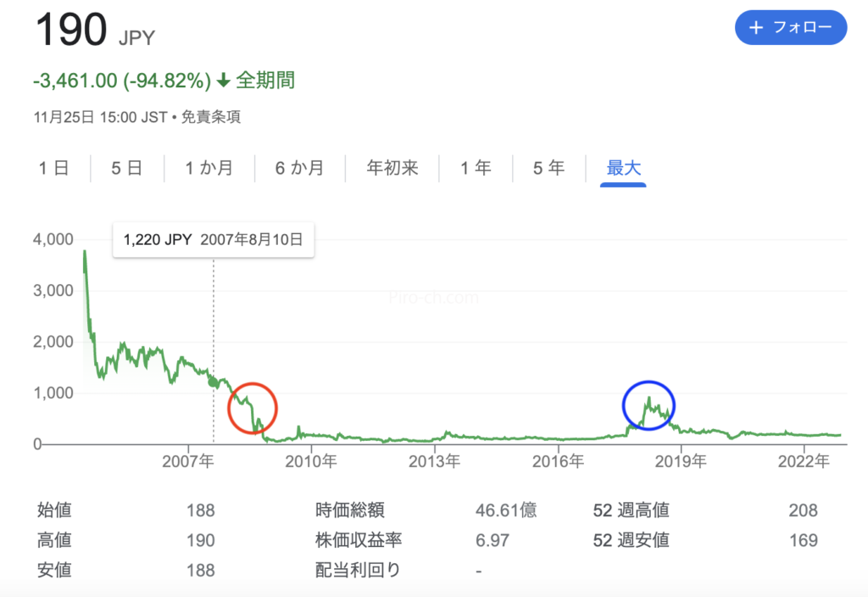This screenshot has width=868, height=597.
Task: Select the 5日 time range tab
Action: [126, 168]
